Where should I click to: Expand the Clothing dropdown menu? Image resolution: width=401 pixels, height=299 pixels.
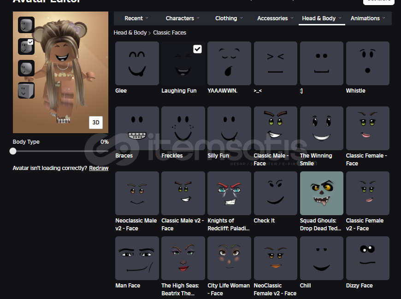[x=229, y=18]
